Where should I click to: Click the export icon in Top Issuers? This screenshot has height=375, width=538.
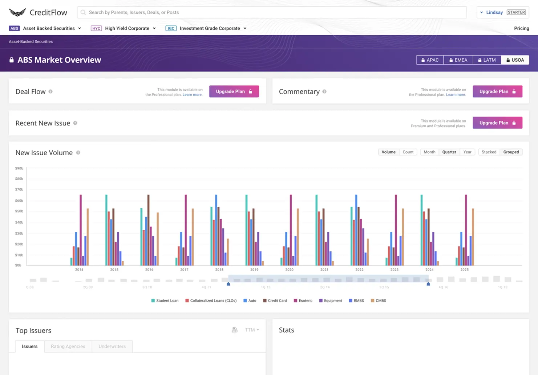(235, 330)
